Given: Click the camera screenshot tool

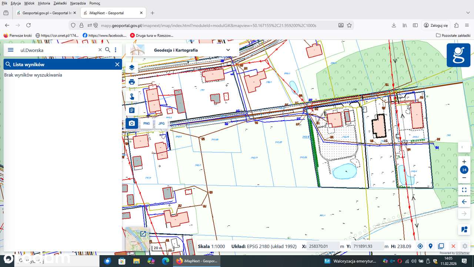Looking at the screenshot, I should pyautogui.click(x=132, y=123).
